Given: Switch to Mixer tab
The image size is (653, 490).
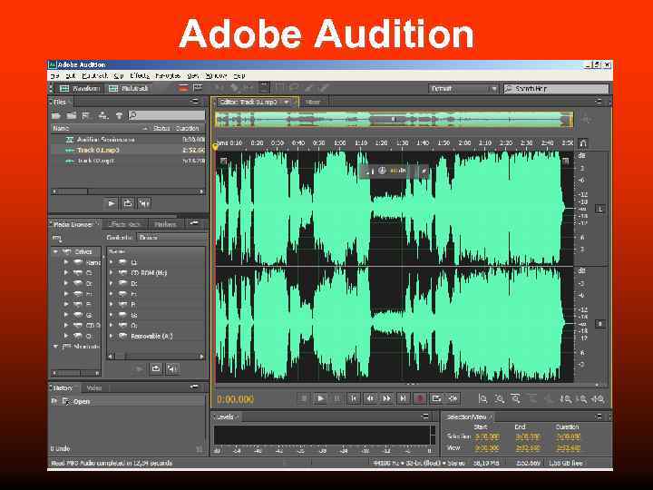Looking at the screenshot, I should click(313, 102).
